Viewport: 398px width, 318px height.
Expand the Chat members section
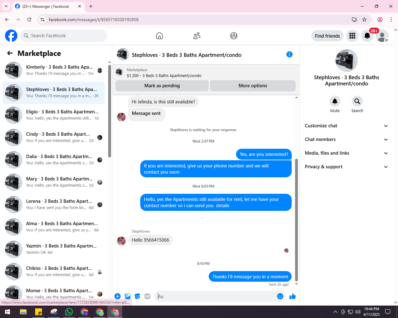coord(347,139)
